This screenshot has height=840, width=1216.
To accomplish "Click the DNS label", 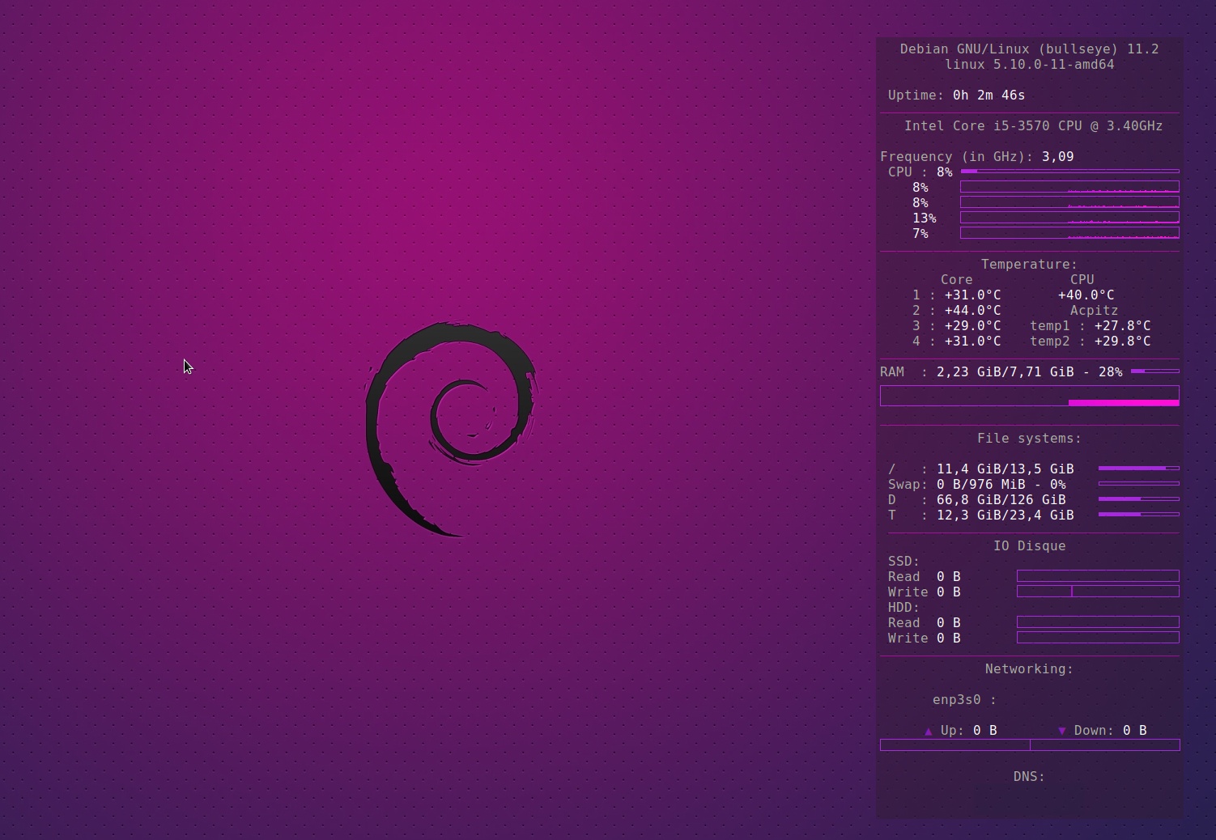I will click(x=1028, y=777).
